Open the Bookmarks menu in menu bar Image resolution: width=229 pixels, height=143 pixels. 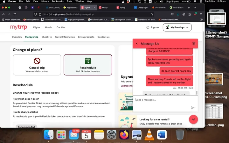58,1
